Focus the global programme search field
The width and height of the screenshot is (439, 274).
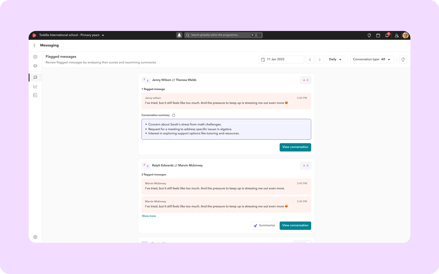pyautogui.click(x=223, y=35)
